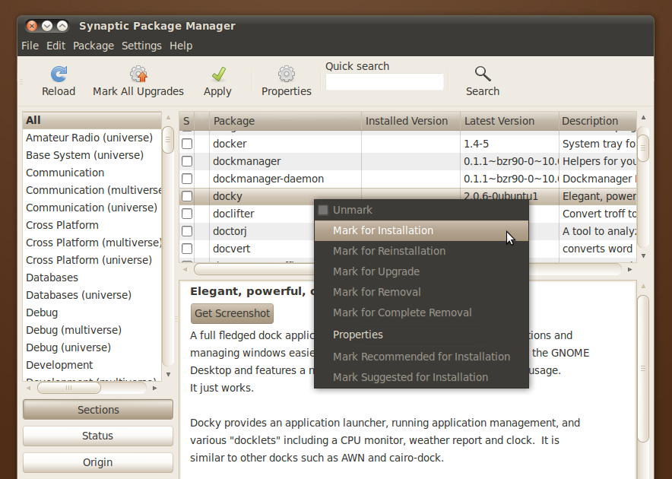Click category list scrollbar down arrow
This screenshot has width=672, height=479.
tap(169, 374)
